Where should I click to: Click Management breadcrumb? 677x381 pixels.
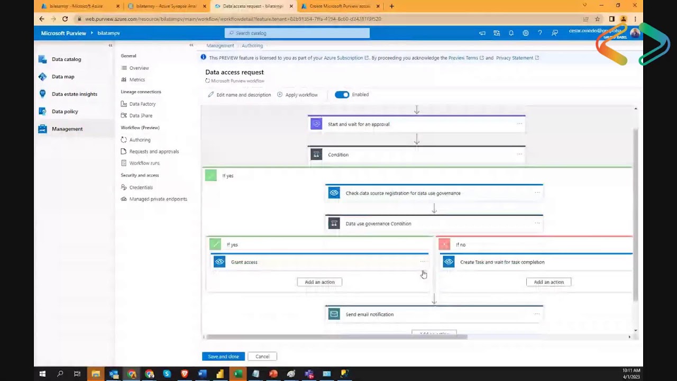220,46
